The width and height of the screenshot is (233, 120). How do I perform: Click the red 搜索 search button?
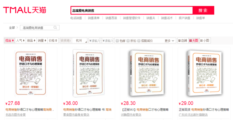[203, 10]
